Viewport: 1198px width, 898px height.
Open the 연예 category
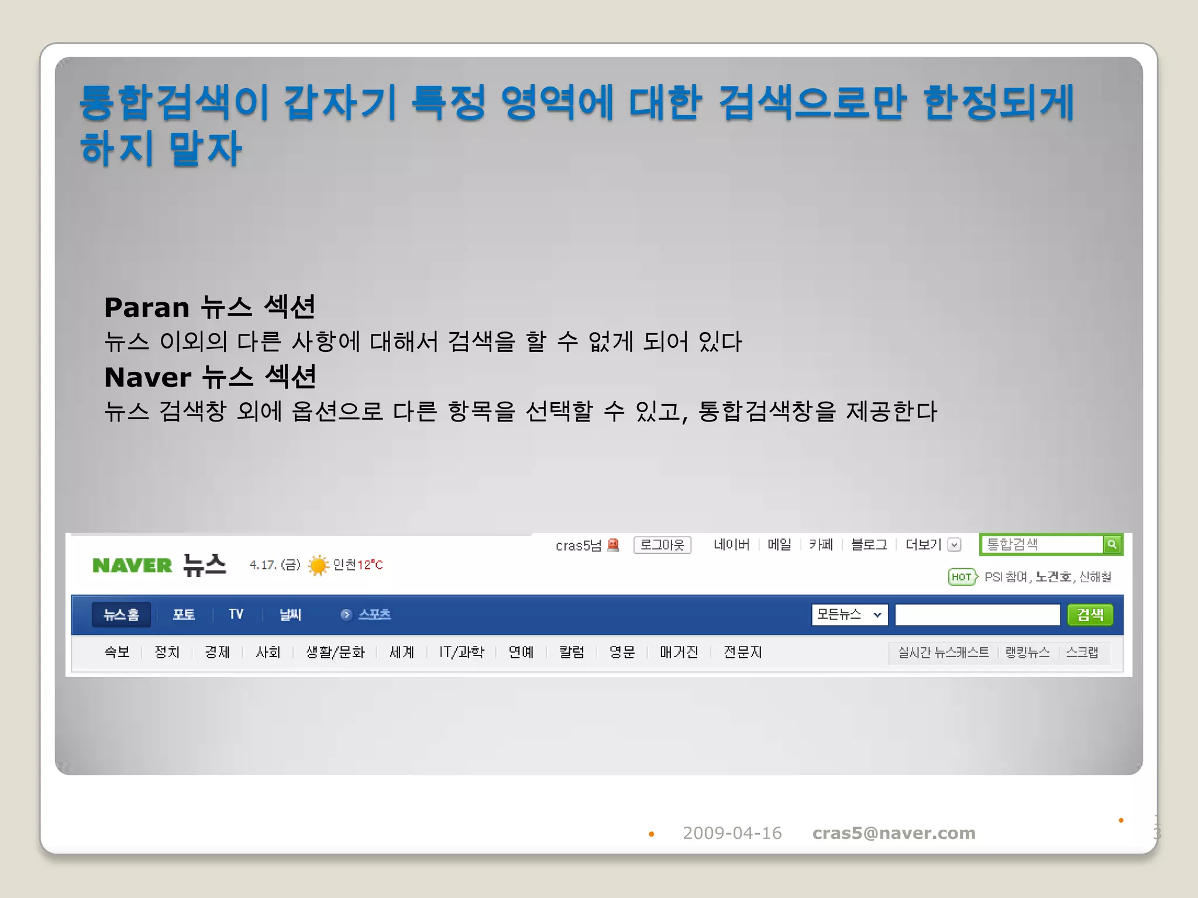pos(521,652)
